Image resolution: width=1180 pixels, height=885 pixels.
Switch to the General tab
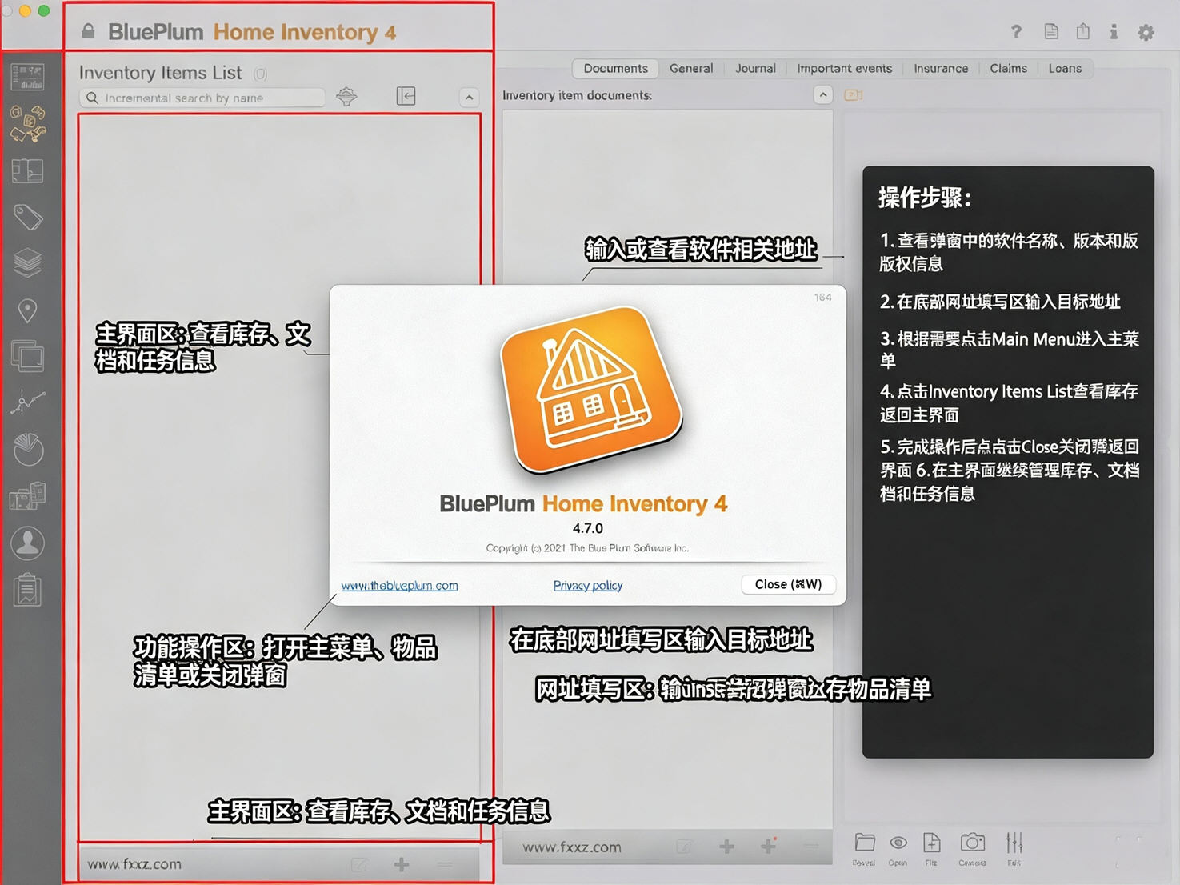pos(691,69)
